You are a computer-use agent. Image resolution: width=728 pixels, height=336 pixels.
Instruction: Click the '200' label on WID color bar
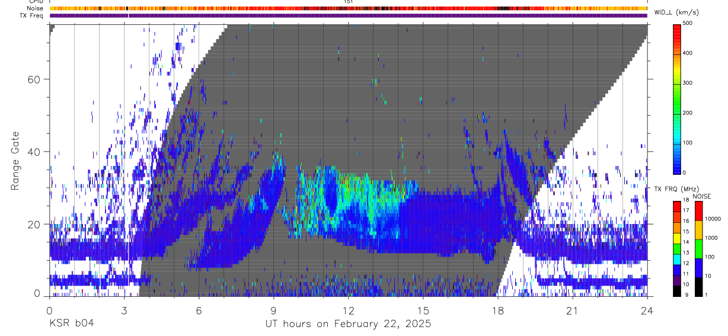pyautogui.click(x=688, y=113)
